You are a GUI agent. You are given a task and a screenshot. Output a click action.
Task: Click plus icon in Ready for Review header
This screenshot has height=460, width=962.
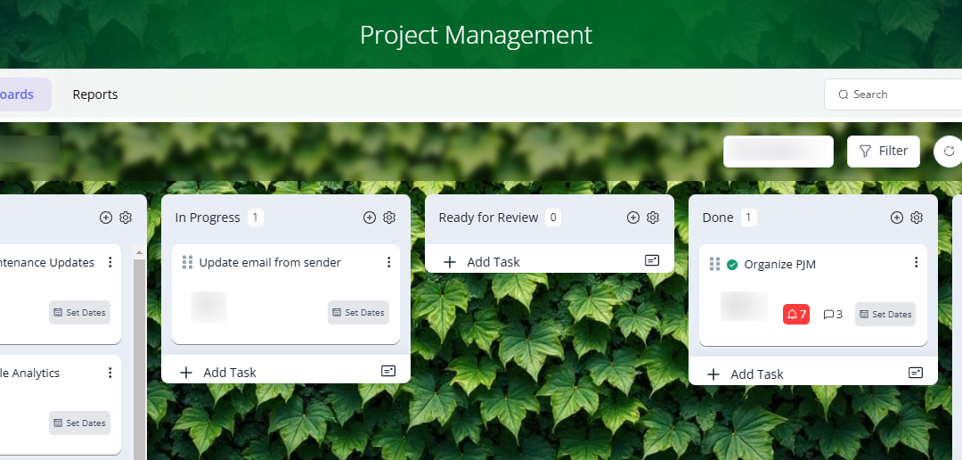tap(633, 218)
